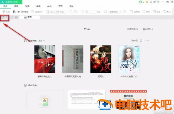Viewport: 174px width, 114px height.
Task: Select the 转换 ribbon tab
Action: coord(49,6)
